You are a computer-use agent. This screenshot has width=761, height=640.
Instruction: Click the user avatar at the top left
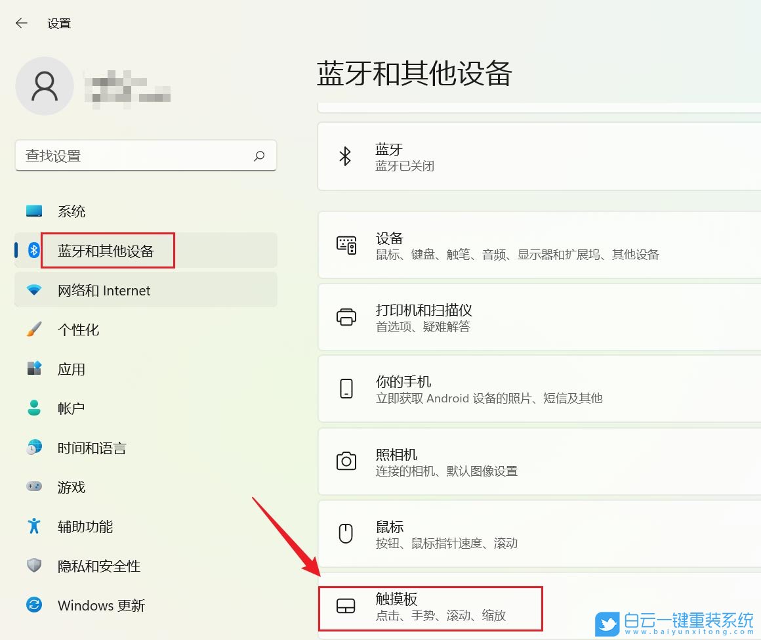[45, 85]
